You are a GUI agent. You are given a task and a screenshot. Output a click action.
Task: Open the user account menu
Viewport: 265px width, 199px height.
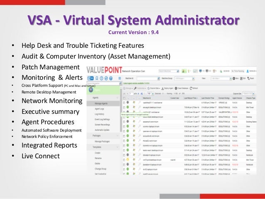coord(252,71)
